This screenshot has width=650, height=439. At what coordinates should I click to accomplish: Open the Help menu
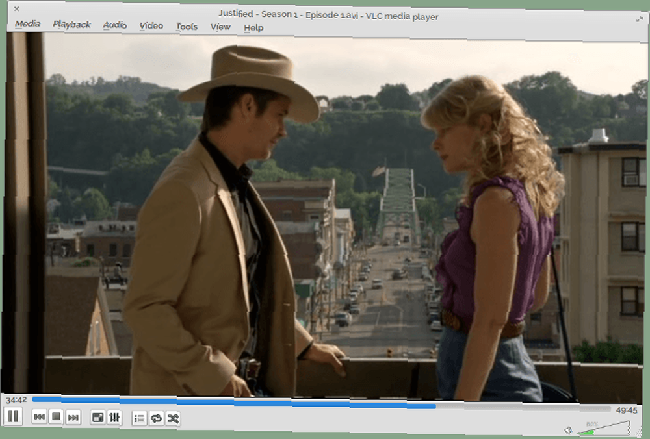pyautogui.click(x=253, y=28)
